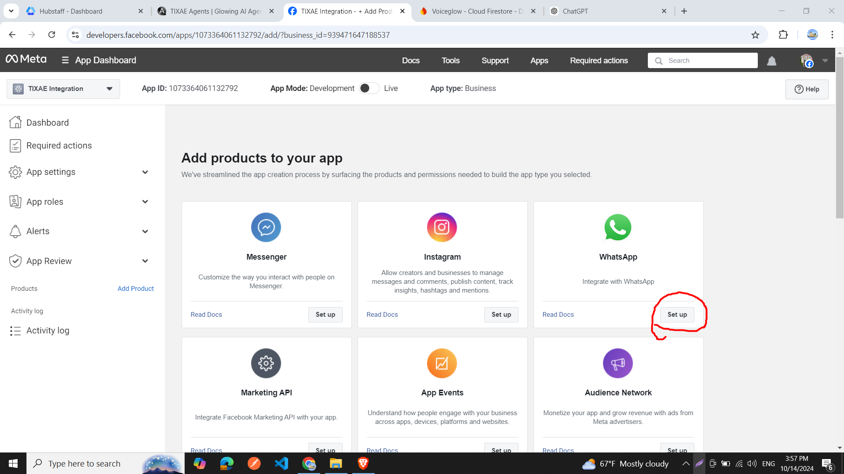Viewport: 844px width, 474px height.
Task: Switch App Mode from Development to Live
Action: [x=369, y=88]
